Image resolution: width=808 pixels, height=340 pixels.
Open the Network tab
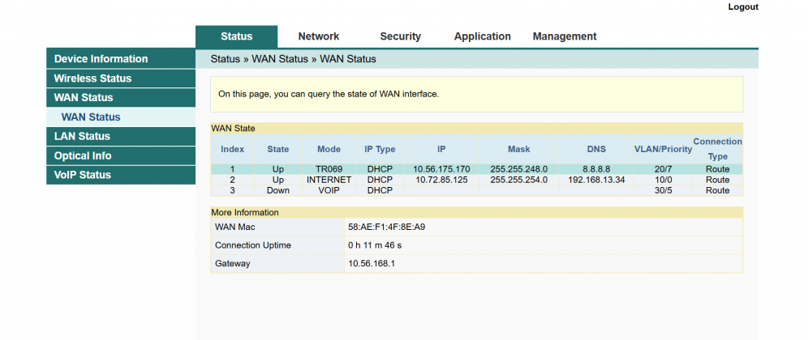pyautogui.click(x=318, y=36)
